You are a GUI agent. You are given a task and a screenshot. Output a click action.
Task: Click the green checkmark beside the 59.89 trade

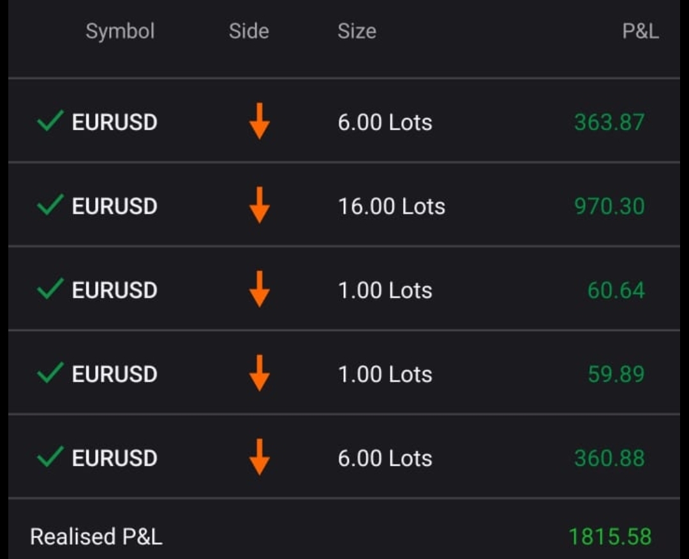click(x=50, y=373)
